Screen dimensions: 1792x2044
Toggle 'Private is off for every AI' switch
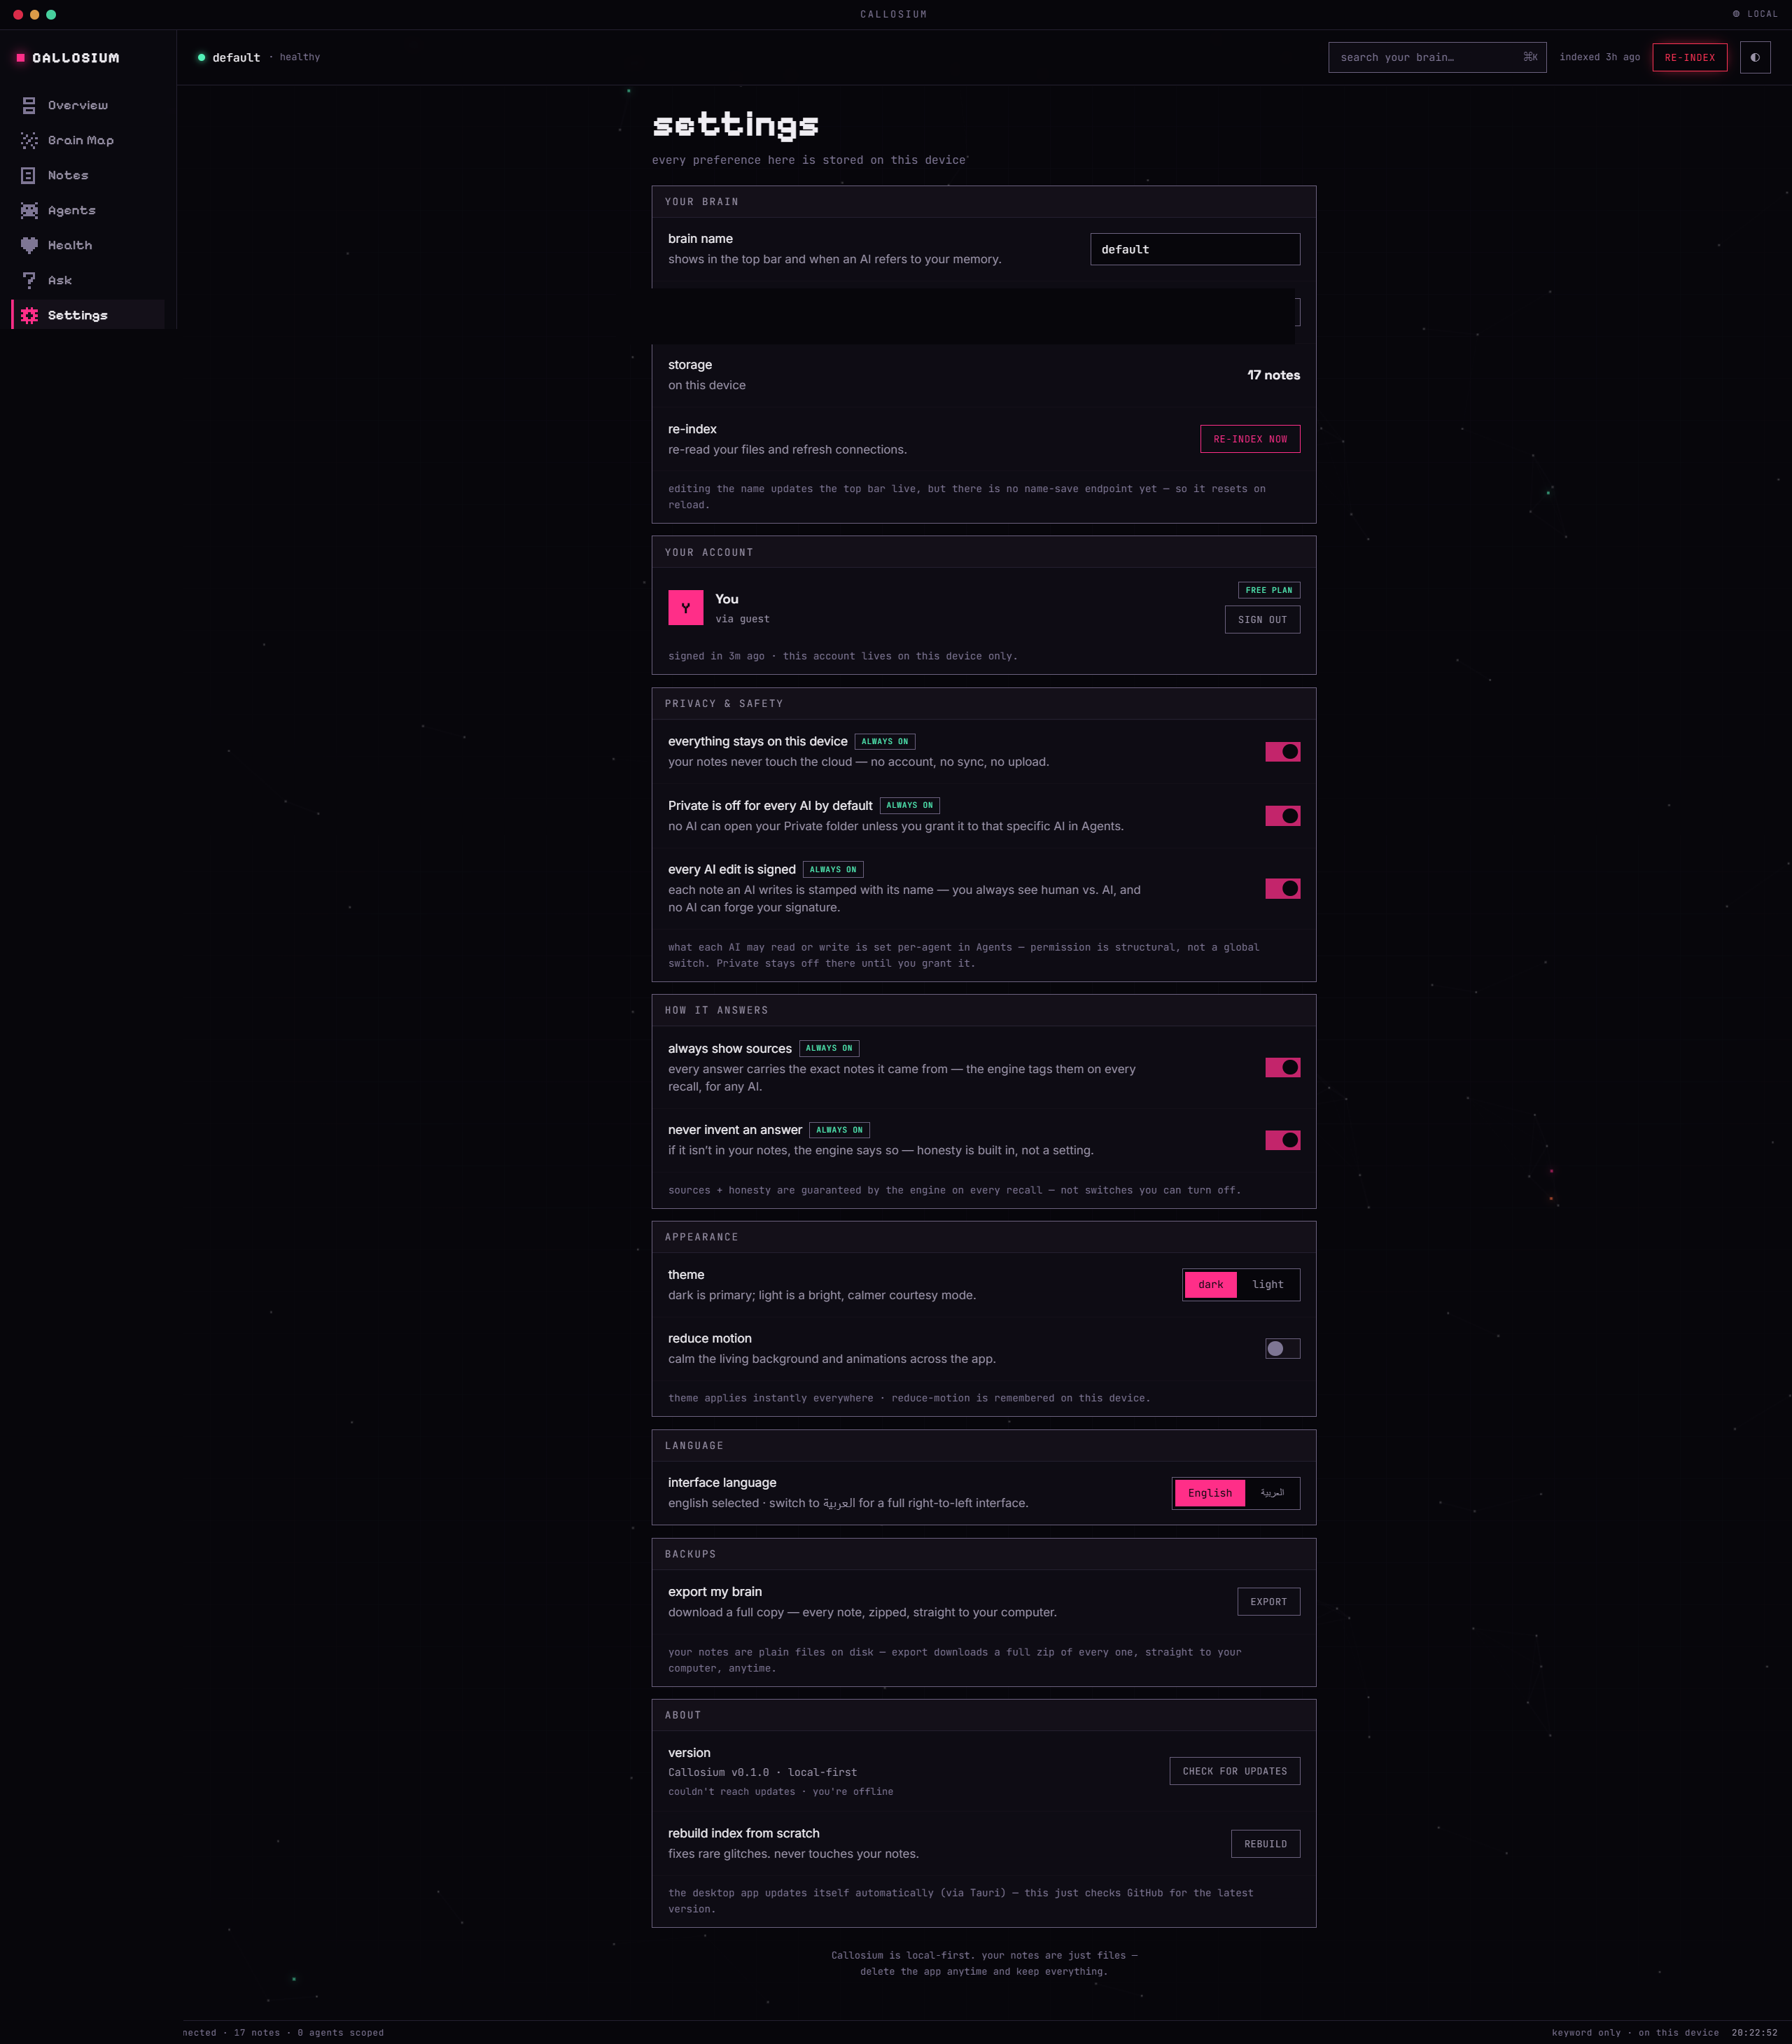click(x=1282, y=816)
